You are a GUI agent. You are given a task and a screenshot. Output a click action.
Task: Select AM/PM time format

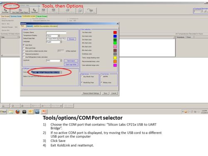(102, 77)
